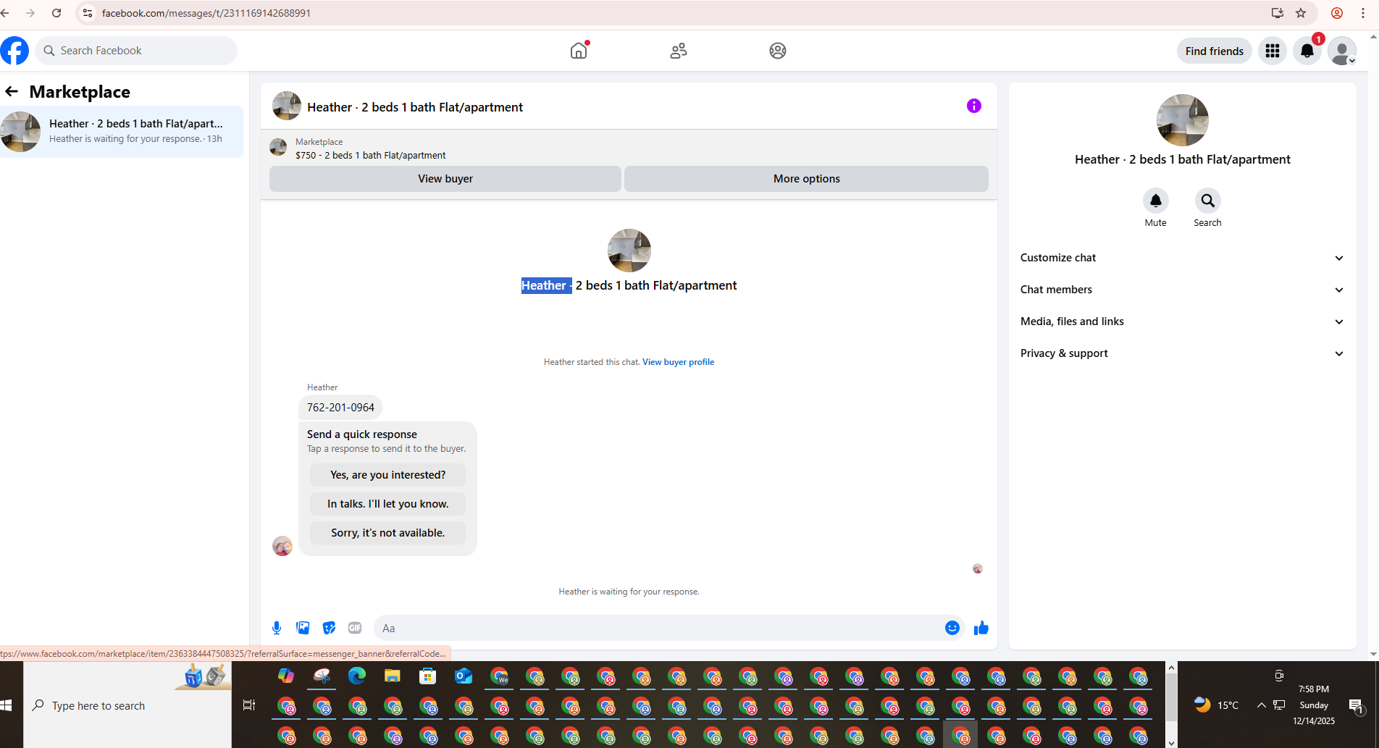Attach a photo with the image icon
The width and height of the screenshot is (1379, 748).
click(x=303, y=628)
